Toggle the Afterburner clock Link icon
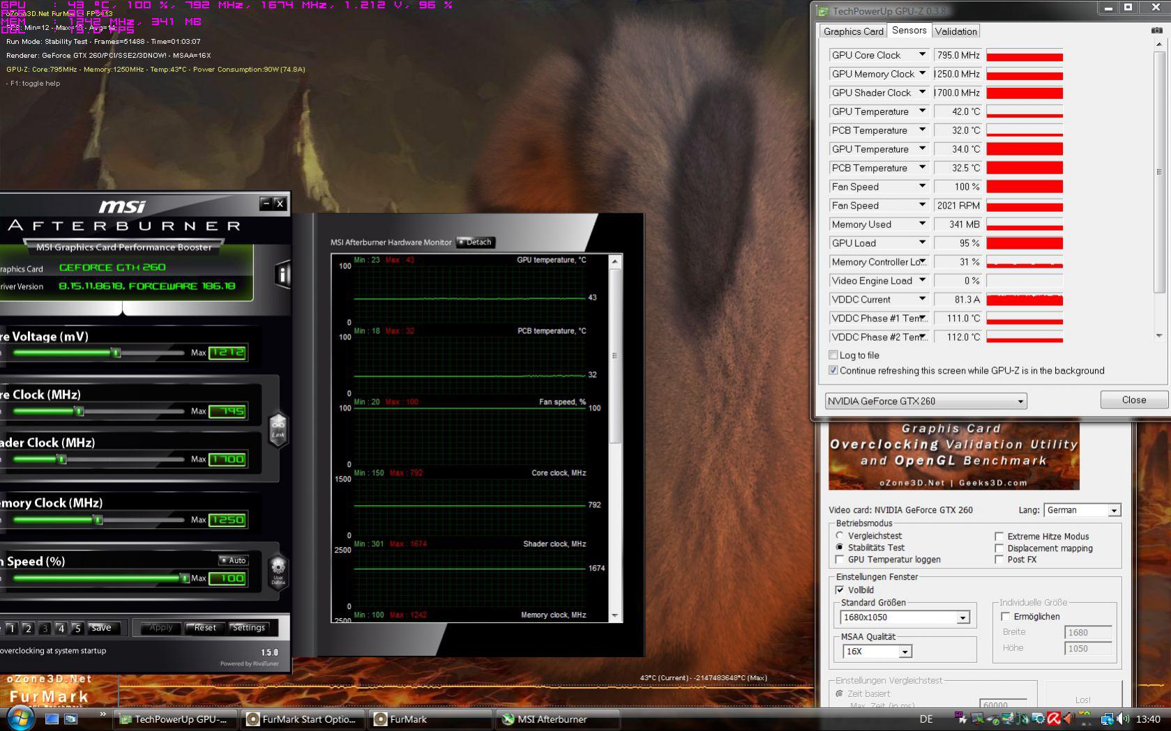The height and width of the screenshot is (731, 1171). (x=278, y=429)
